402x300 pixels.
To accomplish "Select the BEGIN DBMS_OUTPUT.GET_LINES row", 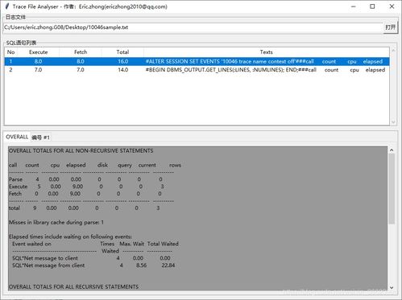I will (197, 70).
